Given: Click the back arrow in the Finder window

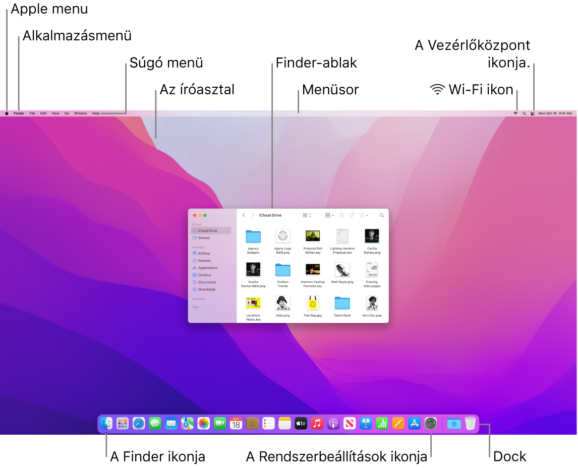Looking at the screenshot, I should (244, 215).
